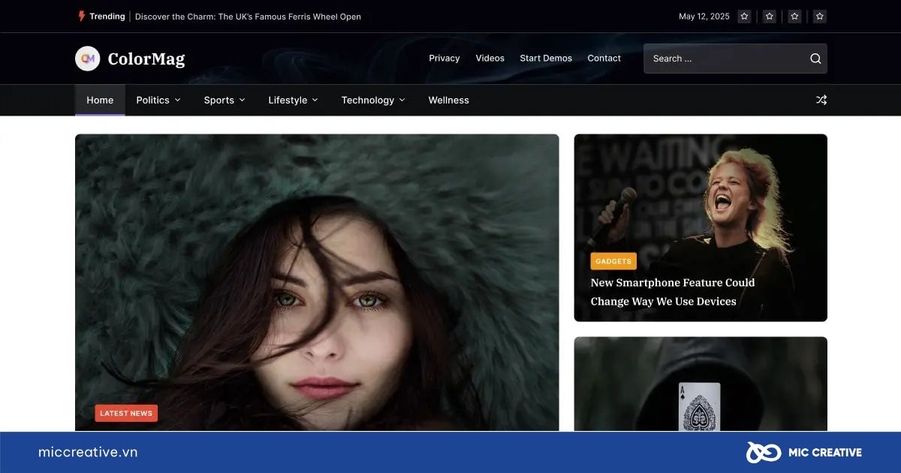The width and height of the screenshot is (901, 473).
Task: Go to the Wellness section
Action: coord(449,100)
